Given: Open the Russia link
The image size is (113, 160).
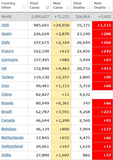Looking at the screenshot, I should (x=7, y=103).
